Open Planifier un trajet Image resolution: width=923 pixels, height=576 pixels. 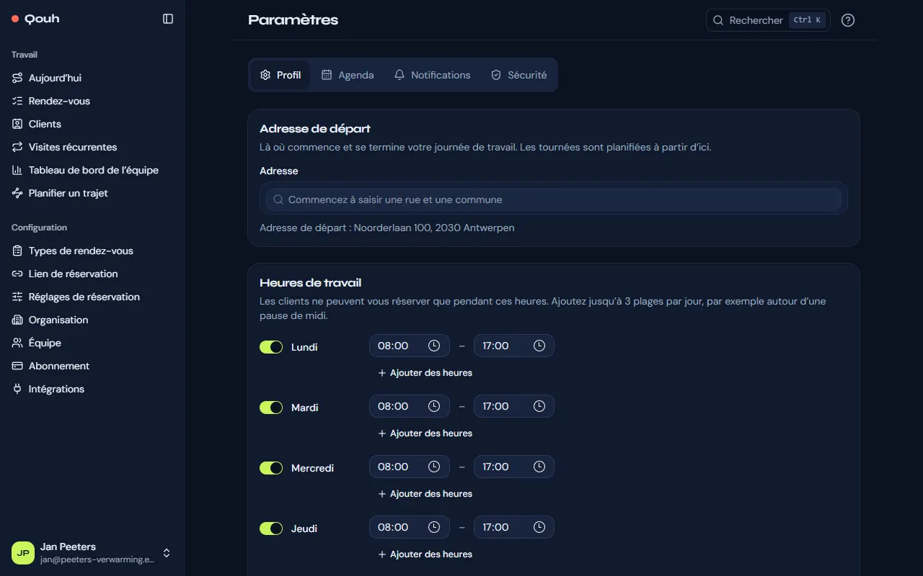click(92, 193)
